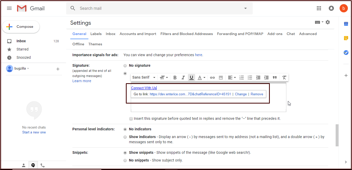
Task: Open the Sans Serif font dropdown
Action: pos(144,78)
